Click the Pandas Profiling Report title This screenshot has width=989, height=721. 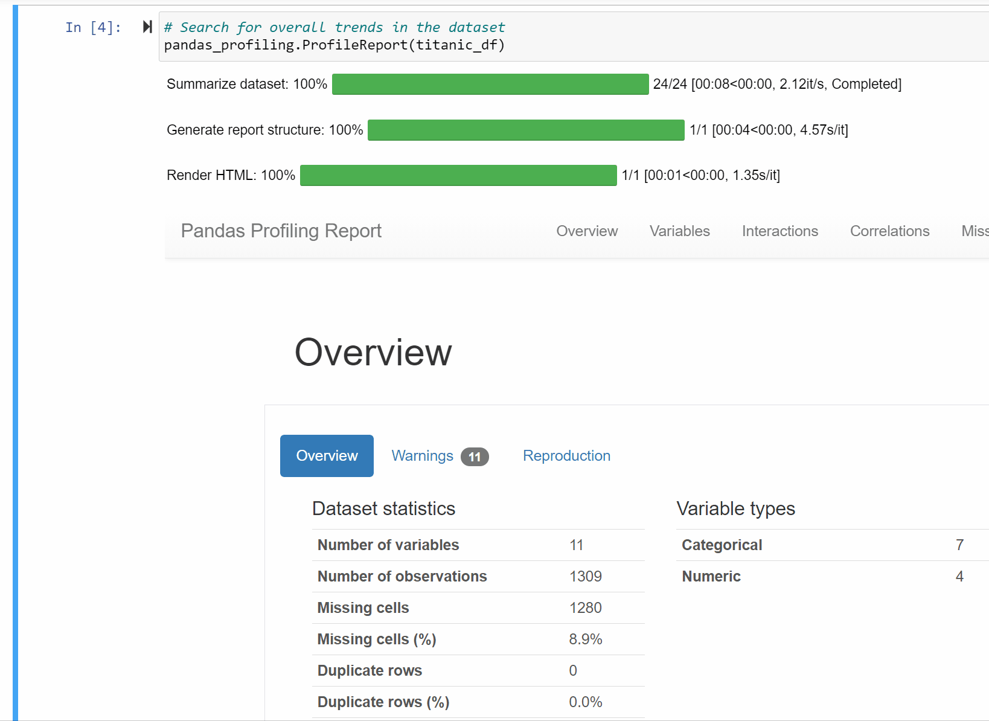tap(281, 231)
